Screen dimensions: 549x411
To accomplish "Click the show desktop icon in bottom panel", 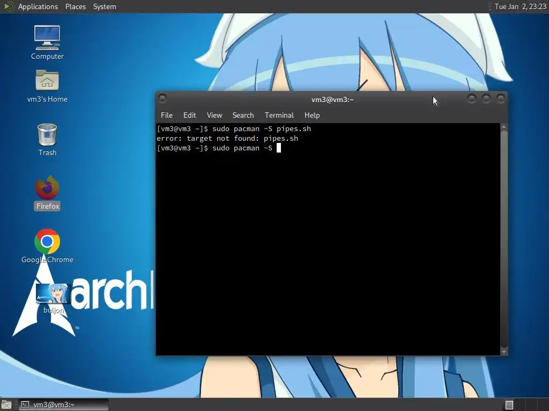I will (x=6, y=405).
